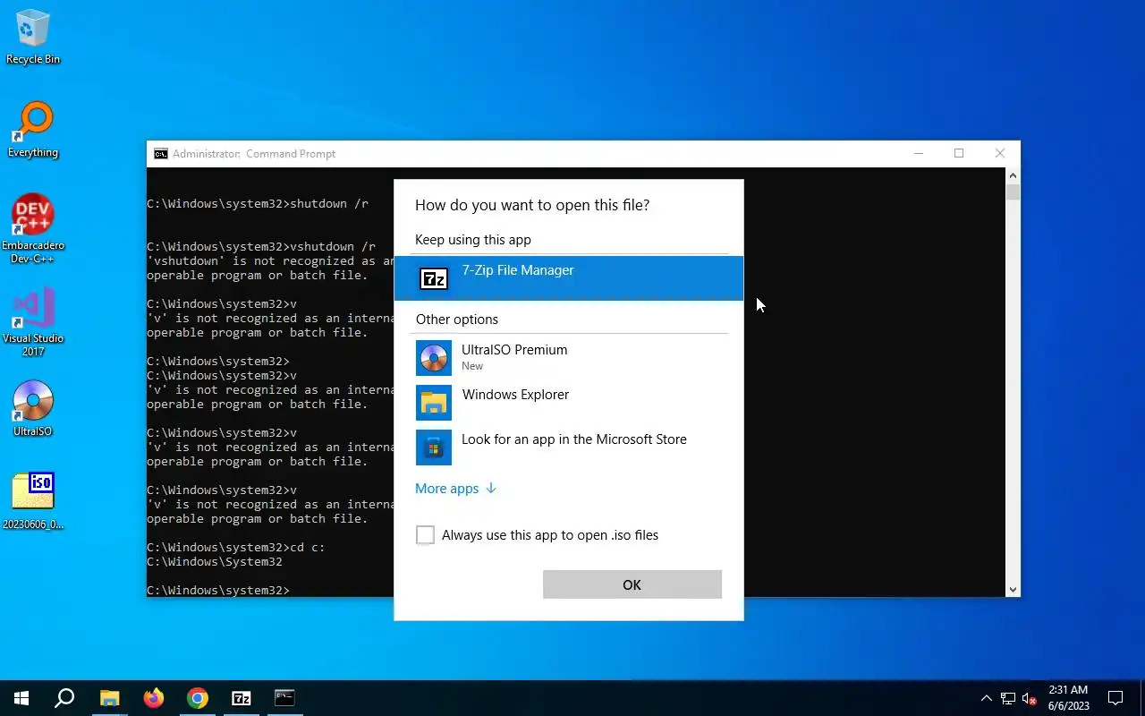This screenshot has height=716, width=1145.
Task: Click the network status tray icon
Action: [1008, 698]
